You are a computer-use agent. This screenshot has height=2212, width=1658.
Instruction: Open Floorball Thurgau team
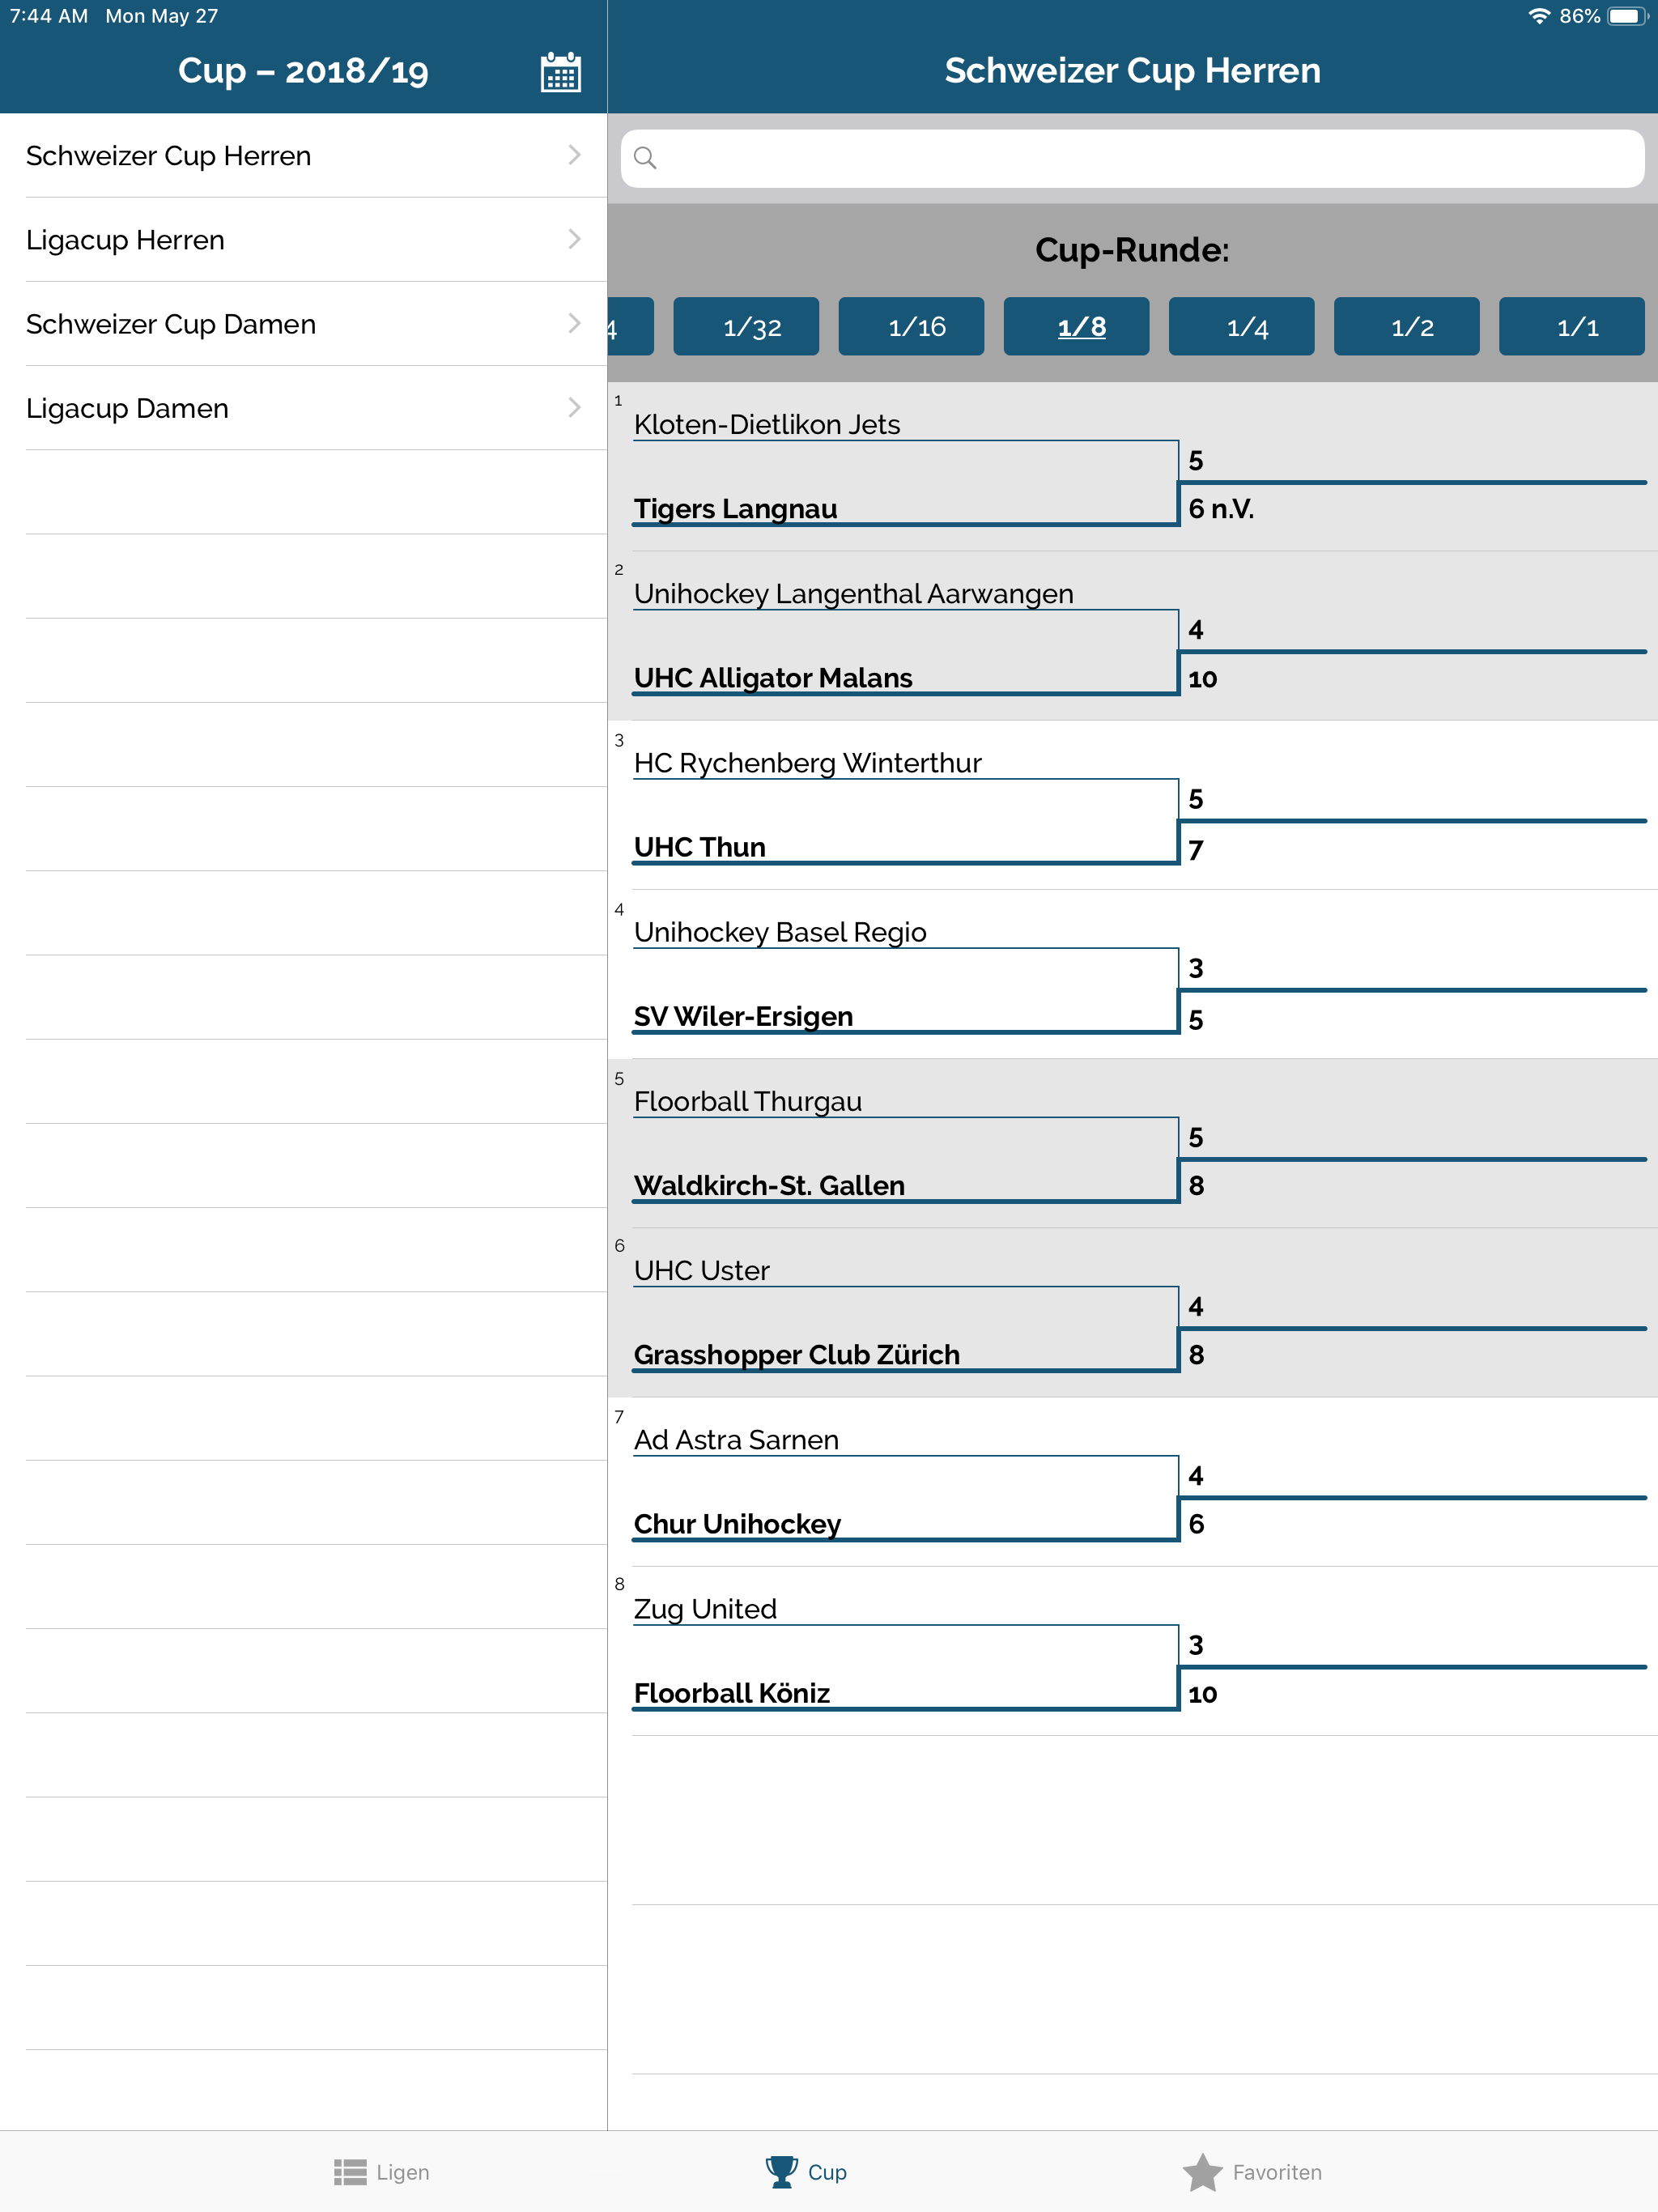click(747, 1101)
